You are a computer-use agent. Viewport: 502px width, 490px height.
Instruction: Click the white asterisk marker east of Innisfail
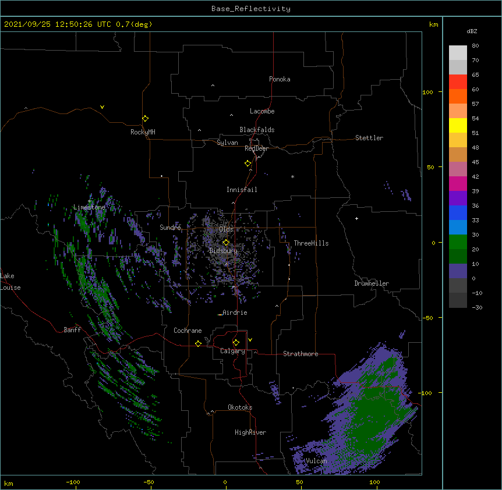click(292, 176)
